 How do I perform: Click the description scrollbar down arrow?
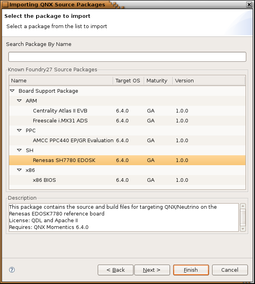point(243,229)
